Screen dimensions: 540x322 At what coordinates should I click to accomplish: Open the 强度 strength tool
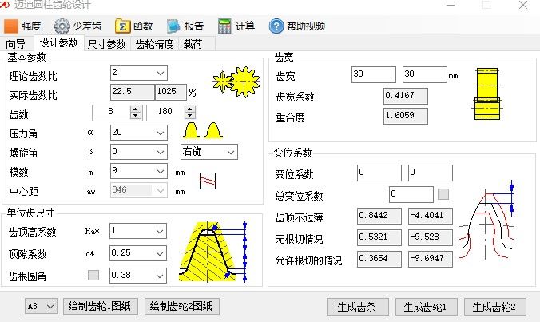point(24,26)
